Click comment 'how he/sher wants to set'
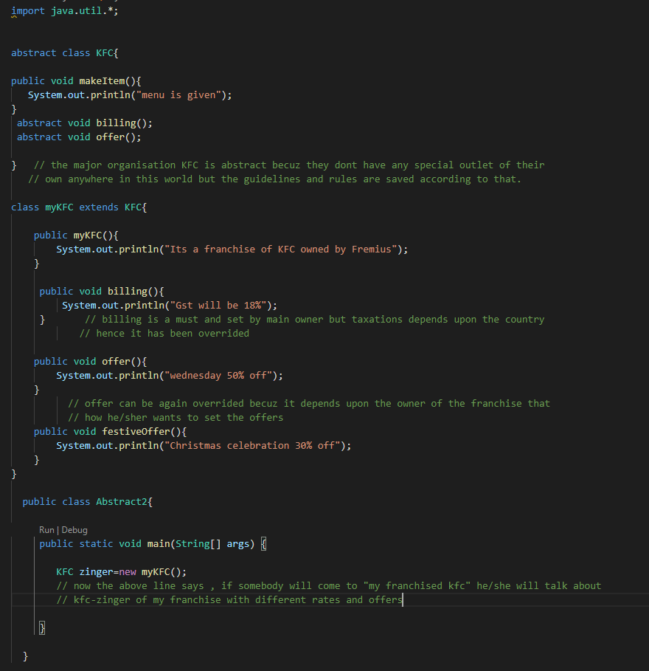This screenshot has width=649, height=671. click(176, 417)
